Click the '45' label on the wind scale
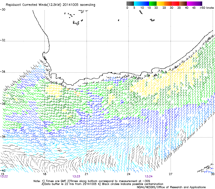Screen dimensions: 215x189 pos(194,8)
